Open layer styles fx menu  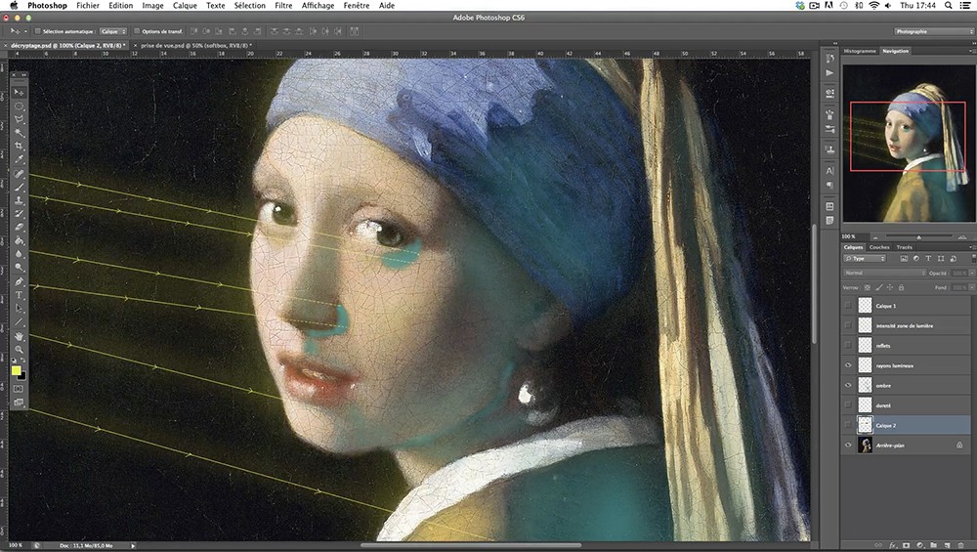coord(893,545)
